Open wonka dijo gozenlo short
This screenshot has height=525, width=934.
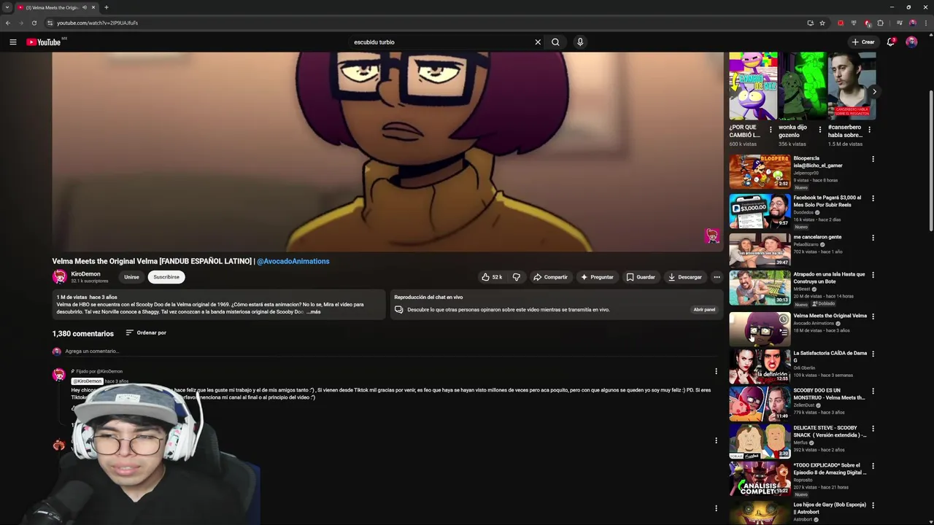click(x=802, y=85)
